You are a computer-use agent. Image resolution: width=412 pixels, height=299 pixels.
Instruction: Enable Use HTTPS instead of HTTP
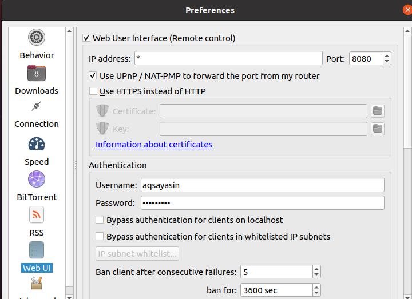pyautogui.click(x=93, y=91)
